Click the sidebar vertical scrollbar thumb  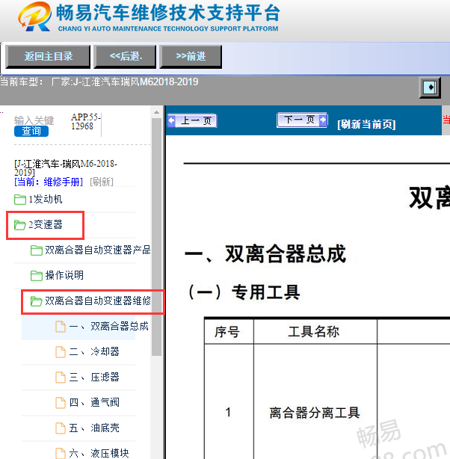pos(157,237)
